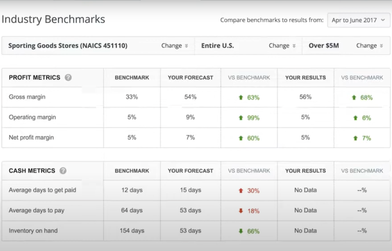
Task: Click red up arrow next to 30%
Action: 241,190
